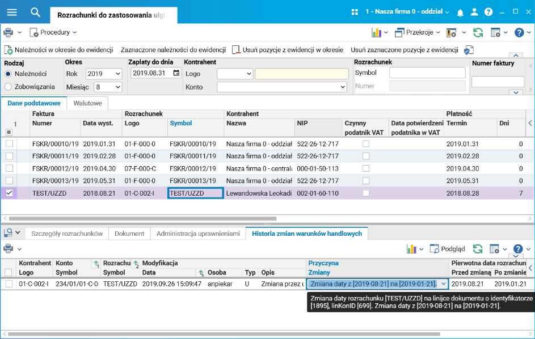
Task: Switch to Walutowe tab
Action: (88, 103)
